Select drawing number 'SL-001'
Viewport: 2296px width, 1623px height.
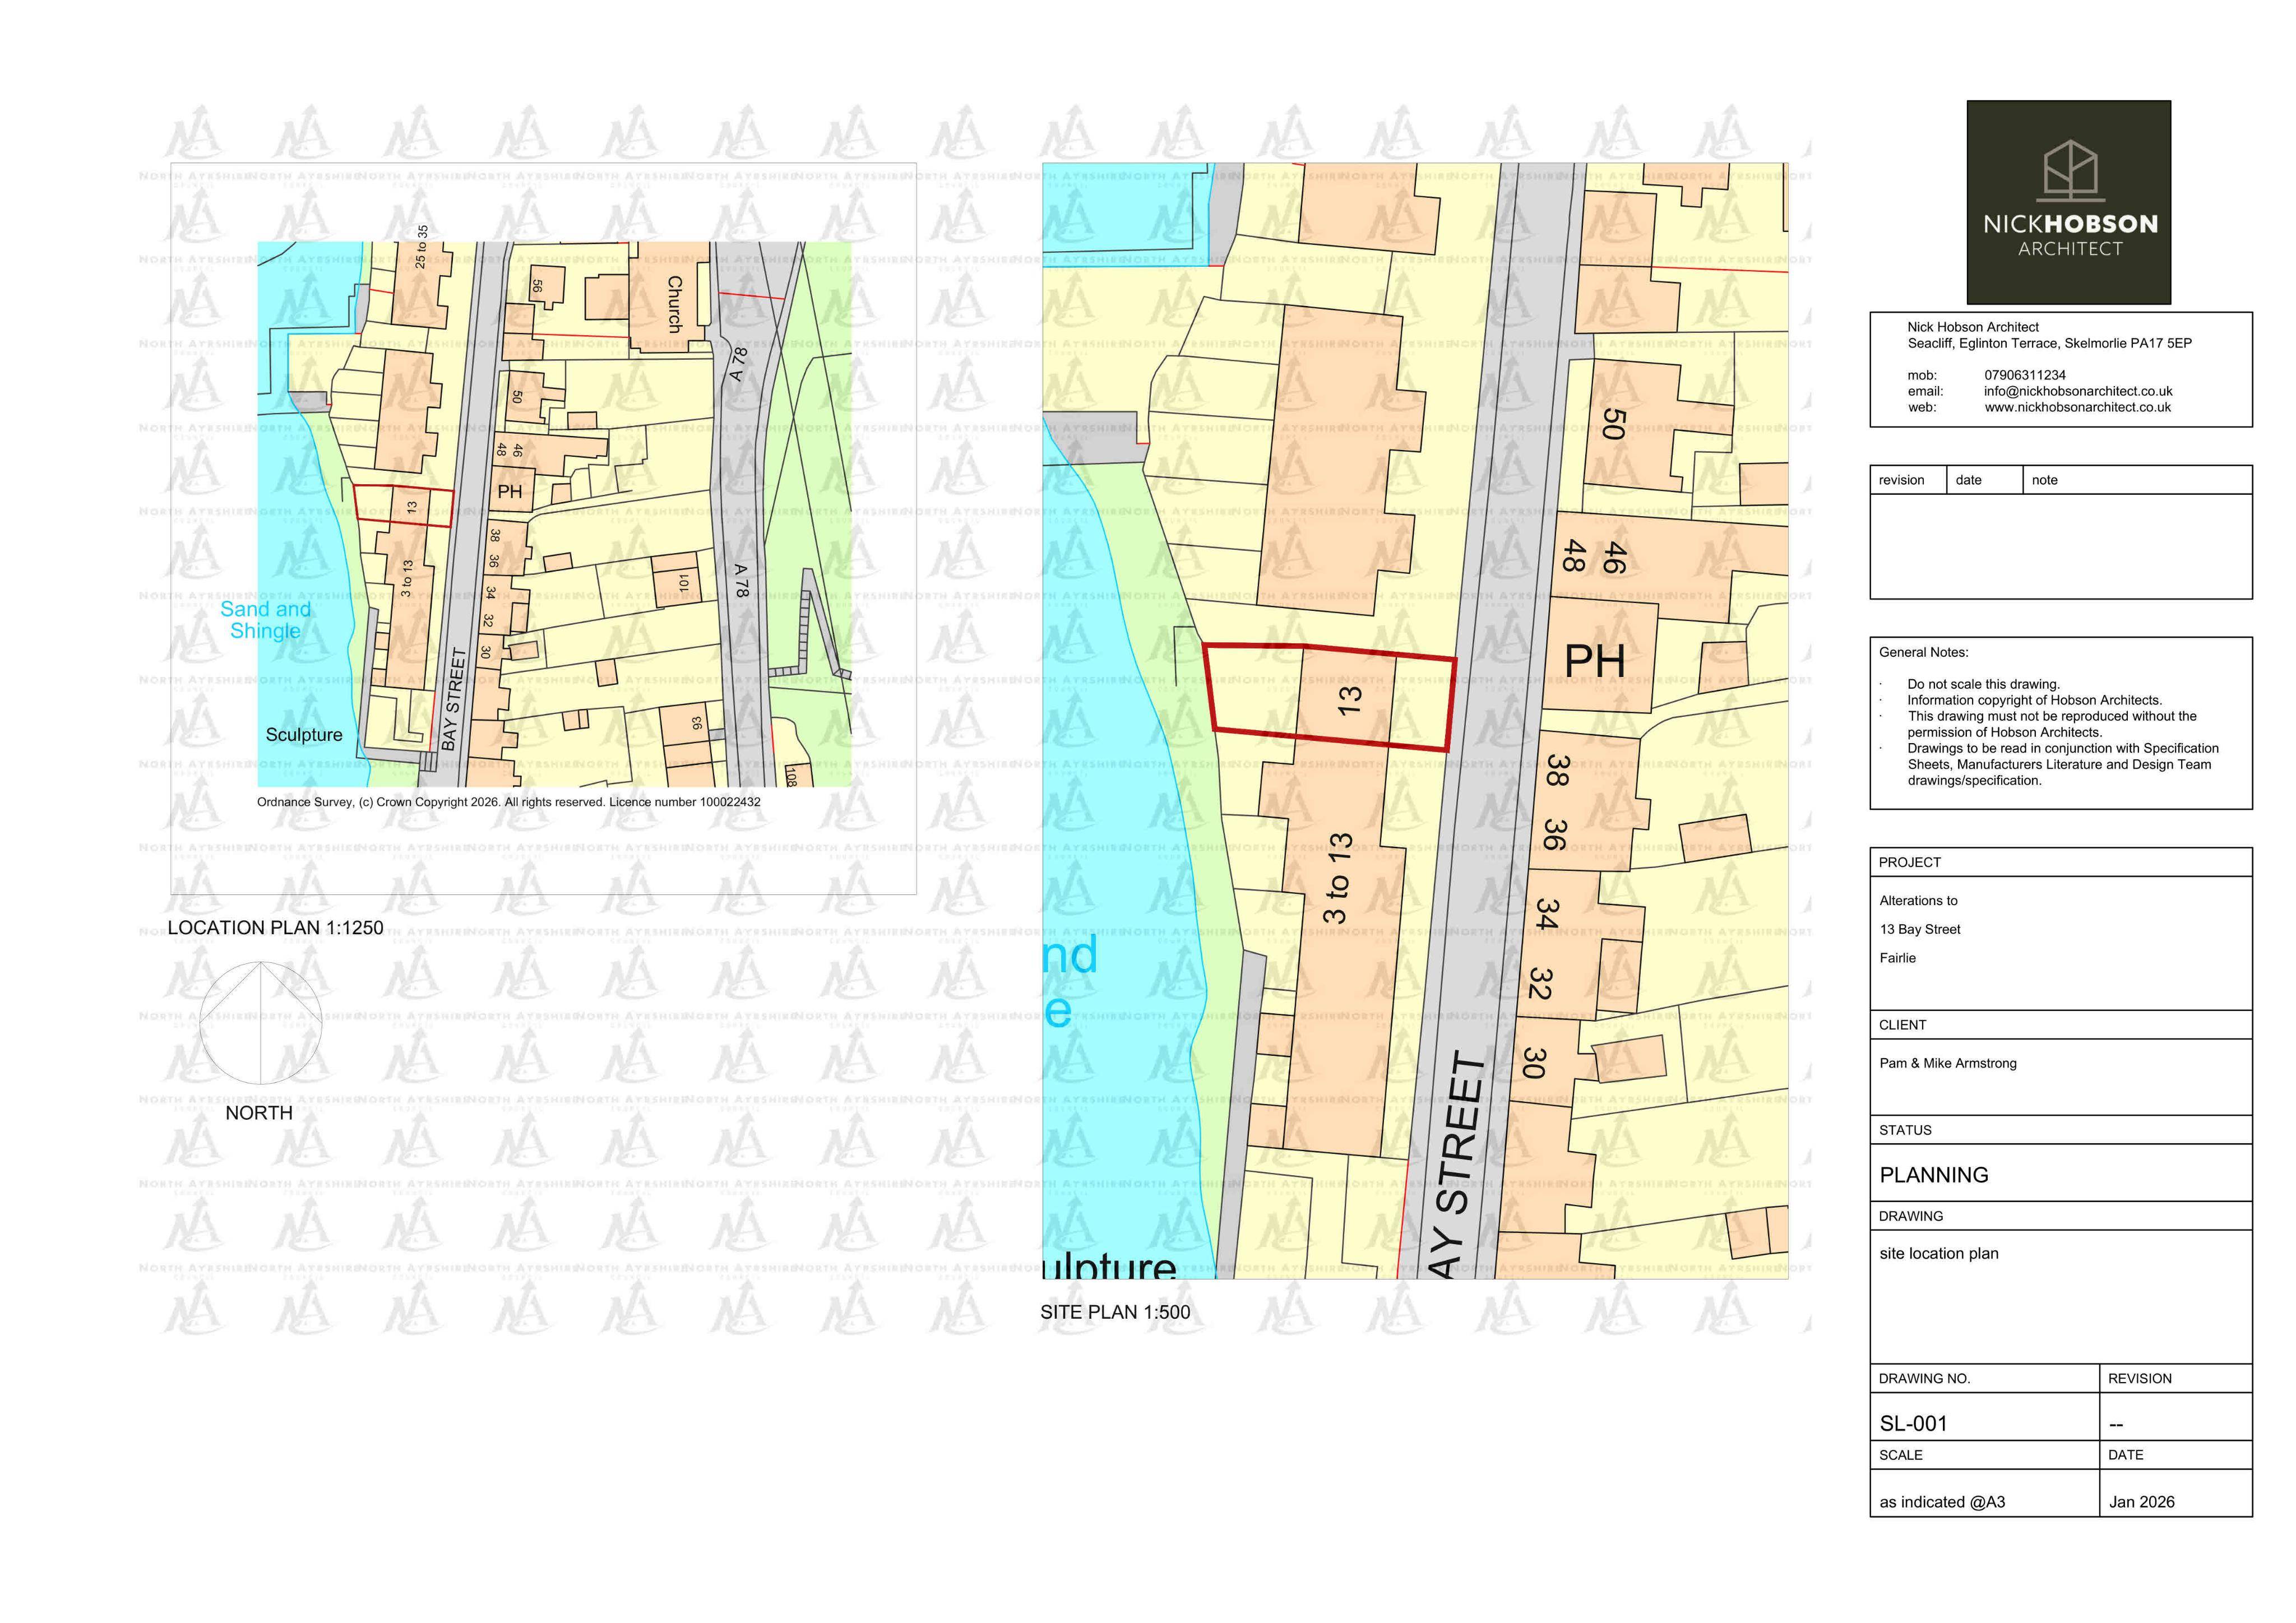1913,1423
